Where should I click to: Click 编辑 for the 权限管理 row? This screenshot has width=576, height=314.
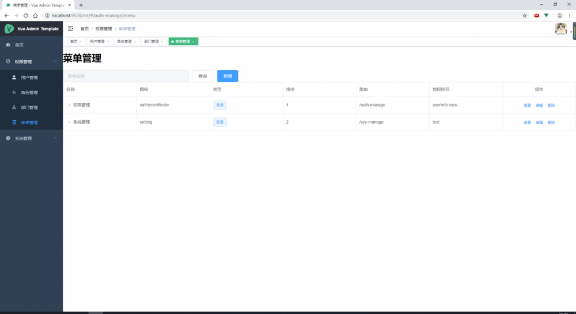[539, 105]
